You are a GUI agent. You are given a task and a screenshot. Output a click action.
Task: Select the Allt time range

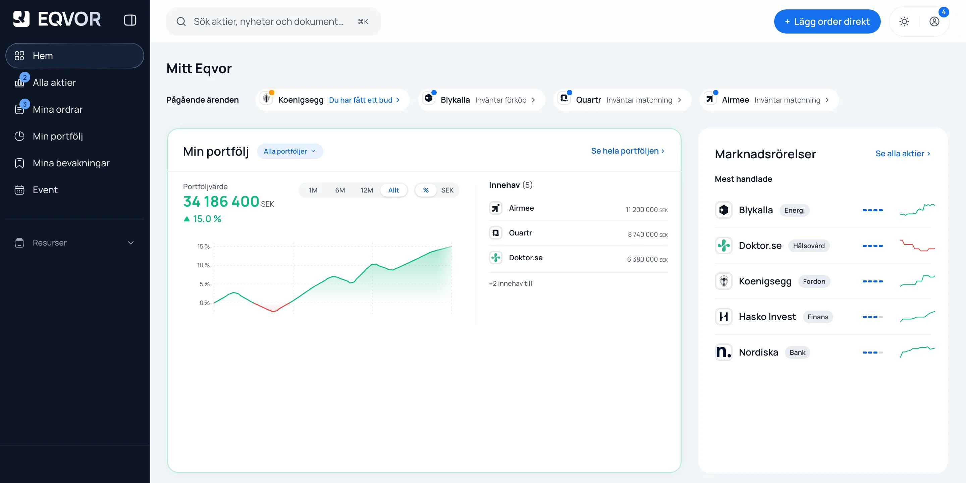(x=393, y=190)
